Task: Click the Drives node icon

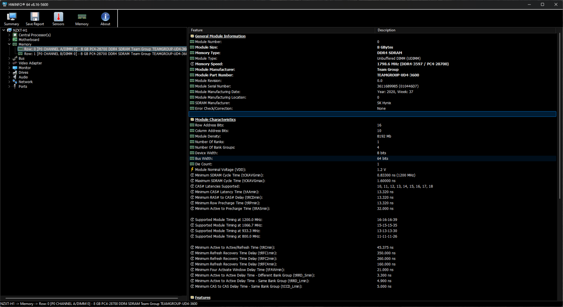Action: [x=15, y=72]
